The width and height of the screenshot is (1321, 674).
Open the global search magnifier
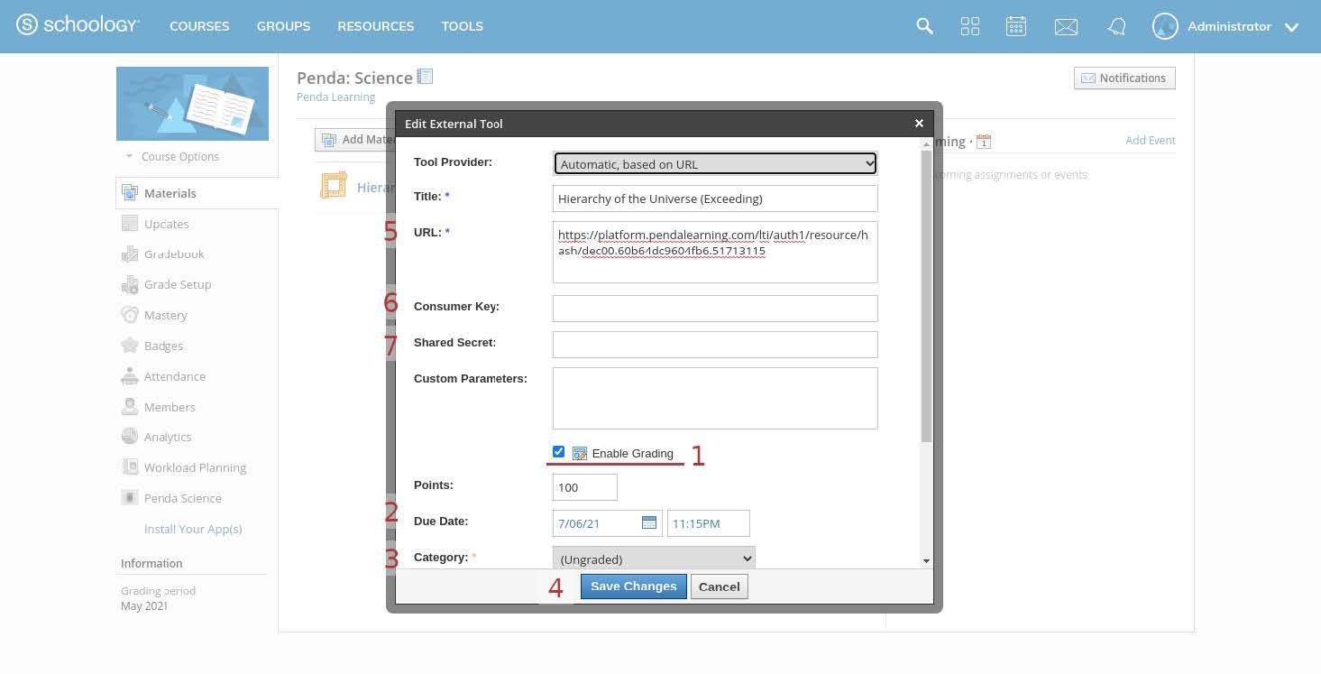click(924, 26)
